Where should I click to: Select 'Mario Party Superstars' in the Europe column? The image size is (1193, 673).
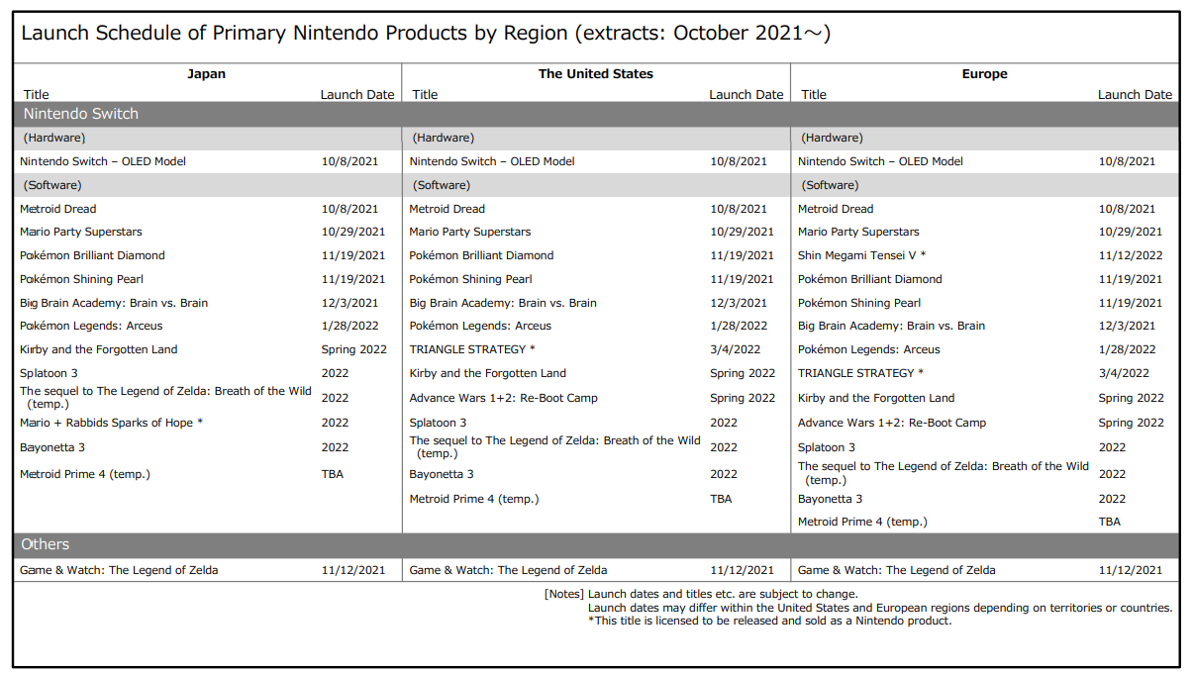tap(858, 232)
